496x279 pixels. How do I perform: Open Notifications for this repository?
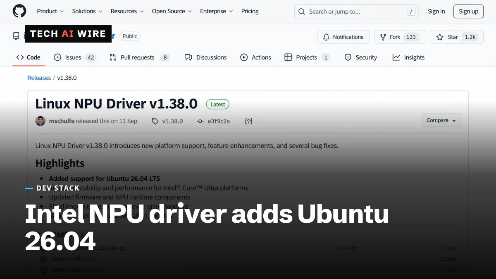coord(343,37)
